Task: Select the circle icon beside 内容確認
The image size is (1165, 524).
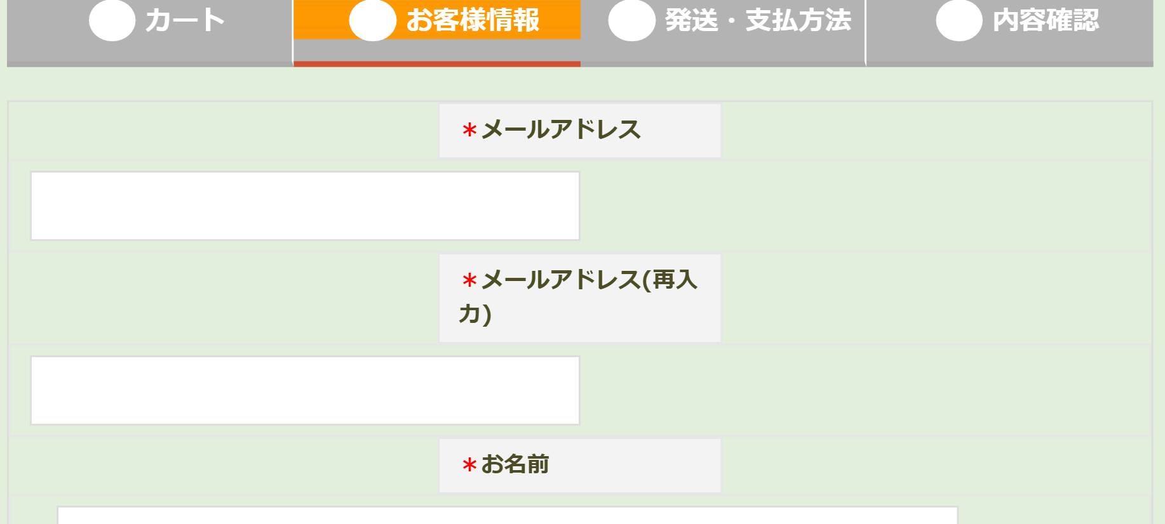Action: click(959, 20)
